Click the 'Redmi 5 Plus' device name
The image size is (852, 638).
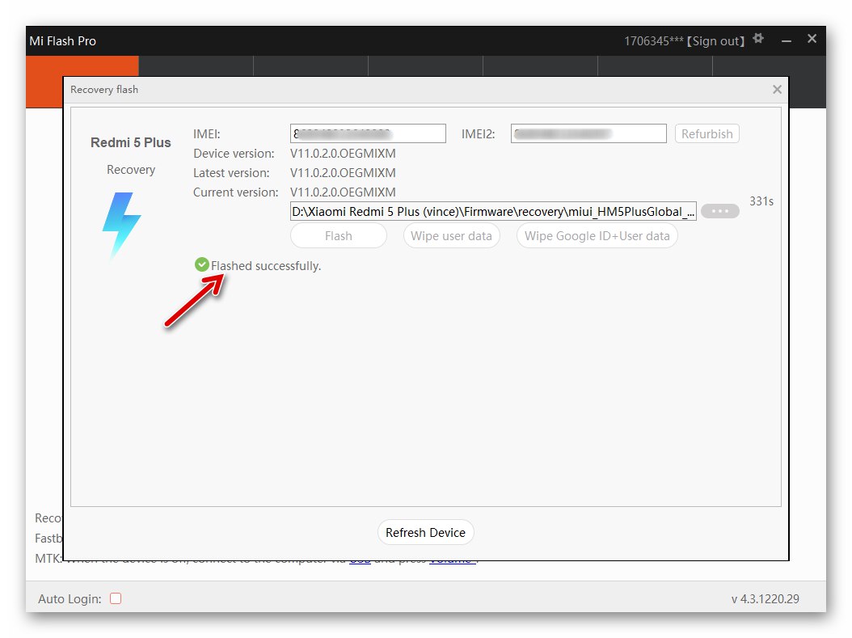(130, 142)
